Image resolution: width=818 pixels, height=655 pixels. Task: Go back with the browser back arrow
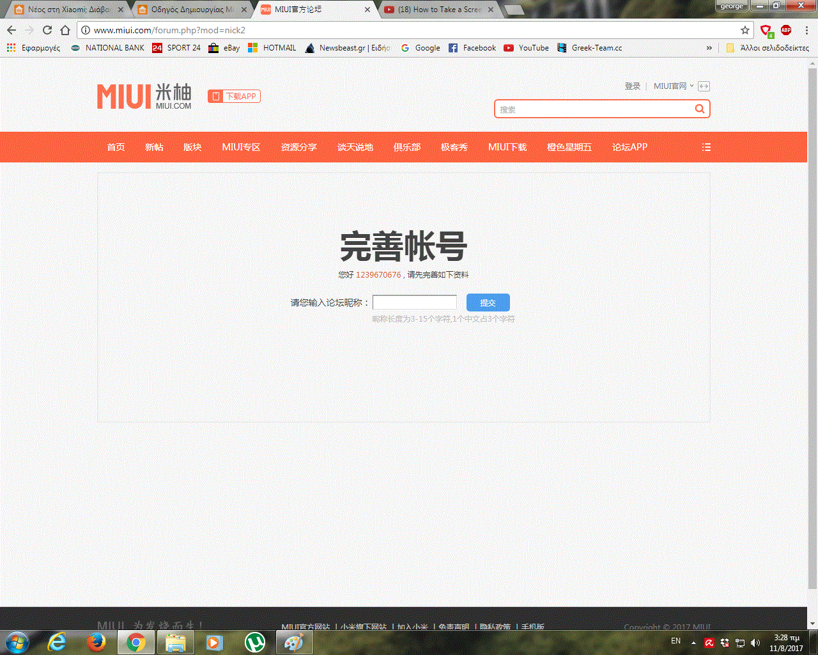tap(12, 30)
